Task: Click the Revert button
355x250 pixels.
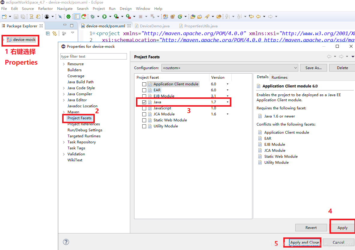Action: [311, 228]
